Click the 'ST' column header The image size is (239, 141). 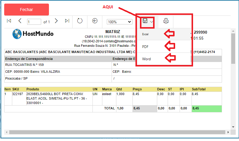170,89
